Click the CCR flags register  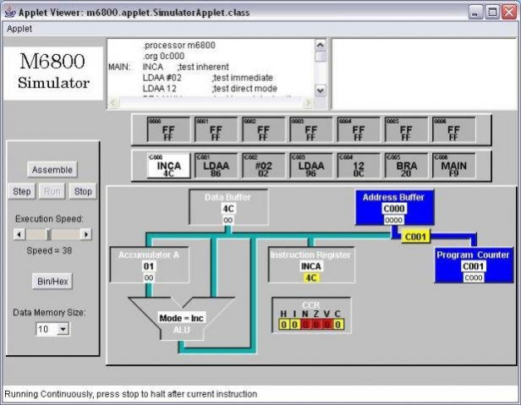point(311,315)
